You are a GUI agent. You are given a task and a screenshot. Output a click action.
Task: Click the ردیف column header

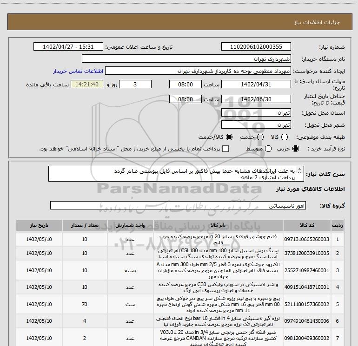[x=338, y=225]
